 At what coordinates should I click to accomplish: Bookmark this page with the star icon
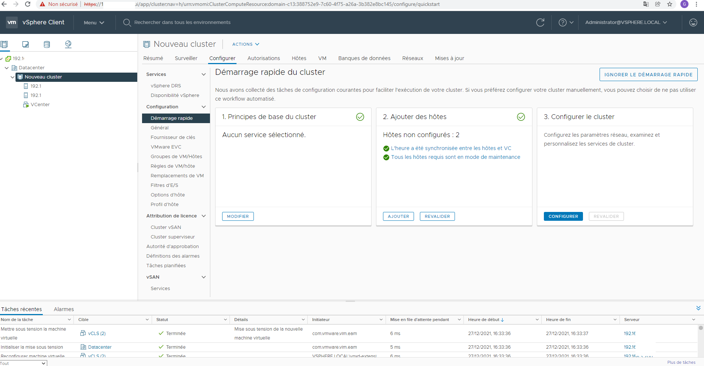670,4
